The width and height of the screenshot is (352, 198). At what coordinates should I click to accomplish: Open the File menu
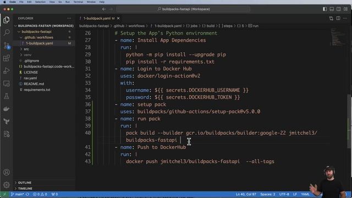[x=21, y=2]
